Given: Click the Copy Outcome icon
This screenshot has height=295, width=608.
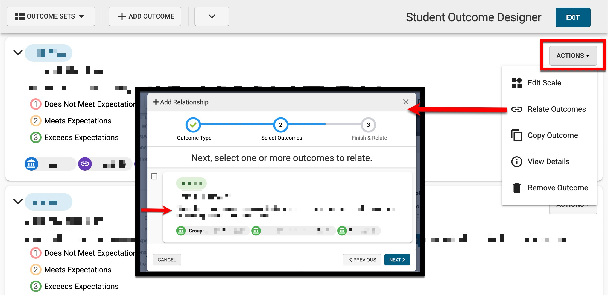Looking at the screenshot, I should (517, 135).
